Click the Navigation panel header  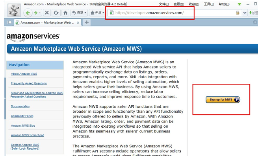(x=35, y=65)
